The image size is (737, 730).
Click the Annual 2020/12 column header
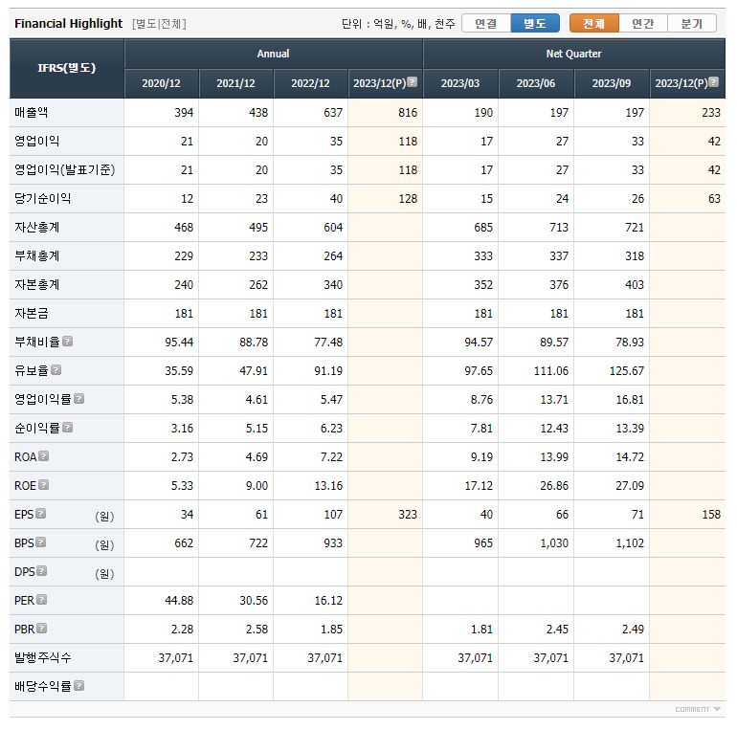click(161, 83)
